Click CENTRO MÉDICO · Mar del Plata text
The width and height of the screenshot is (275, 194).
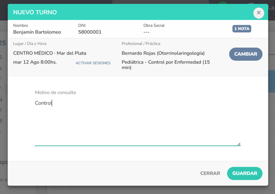[50, 53]
